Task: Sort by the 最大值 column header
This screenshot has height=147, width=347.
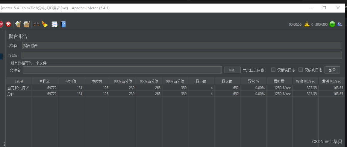Action: click(x=227, y=81)
